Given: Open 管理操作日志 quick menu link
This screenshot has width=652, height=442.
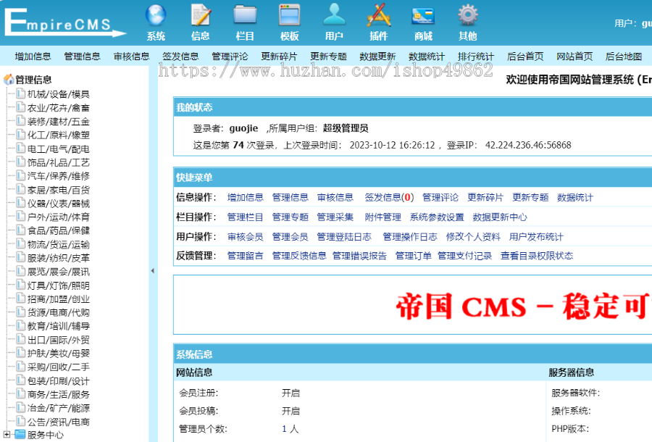Looking at the screenshot, I should point(410,236).
